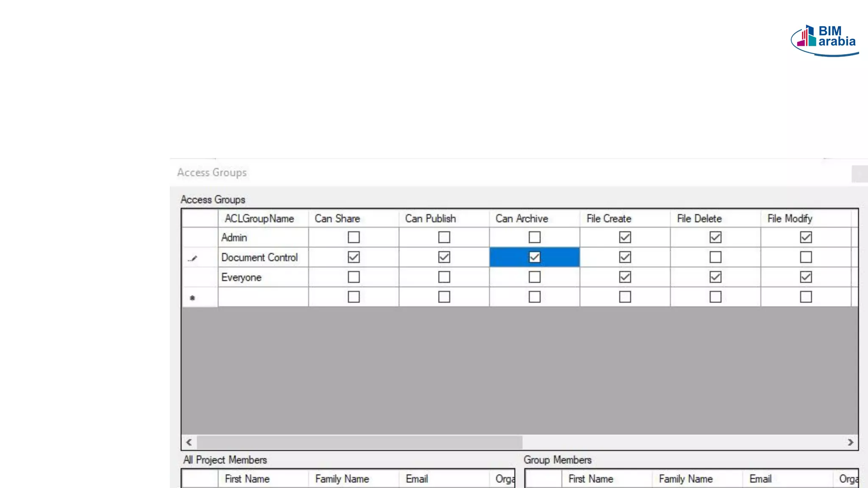
Task: Click the empty new group name cell
Action: (x=263, y=297)
